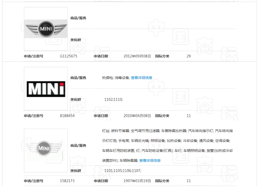Image resolution: width=259 pixels, height=188 pixels.
Task: Select 类似群 label of entry 8188454
Action: pos(76,100)
